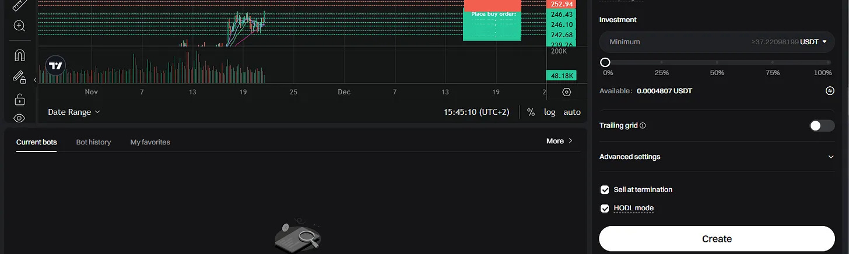This screenshot has width=849, height=254.
Task: Set investment slider to 50%
Action: coord(717,62)
